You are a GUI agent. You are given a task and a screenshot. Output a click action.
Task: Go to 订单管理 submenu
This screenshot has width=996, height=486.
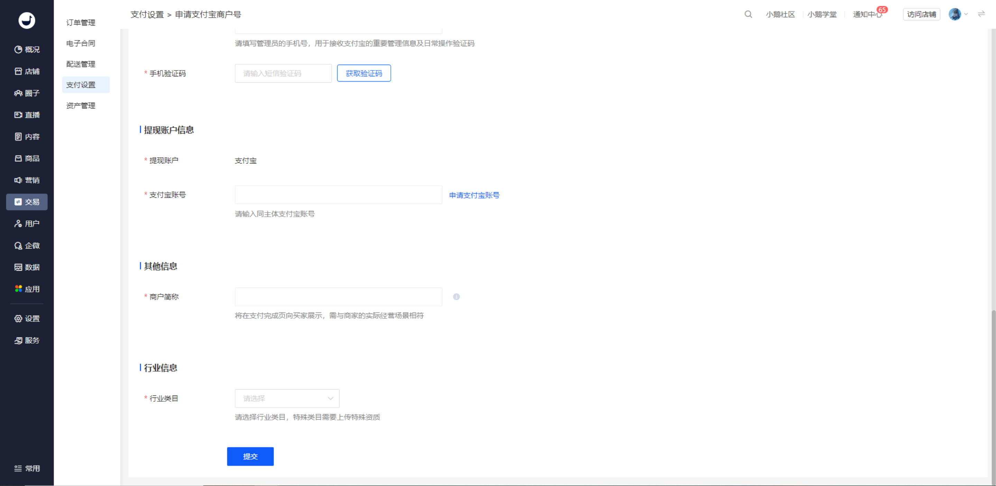[x=81, y=22]
